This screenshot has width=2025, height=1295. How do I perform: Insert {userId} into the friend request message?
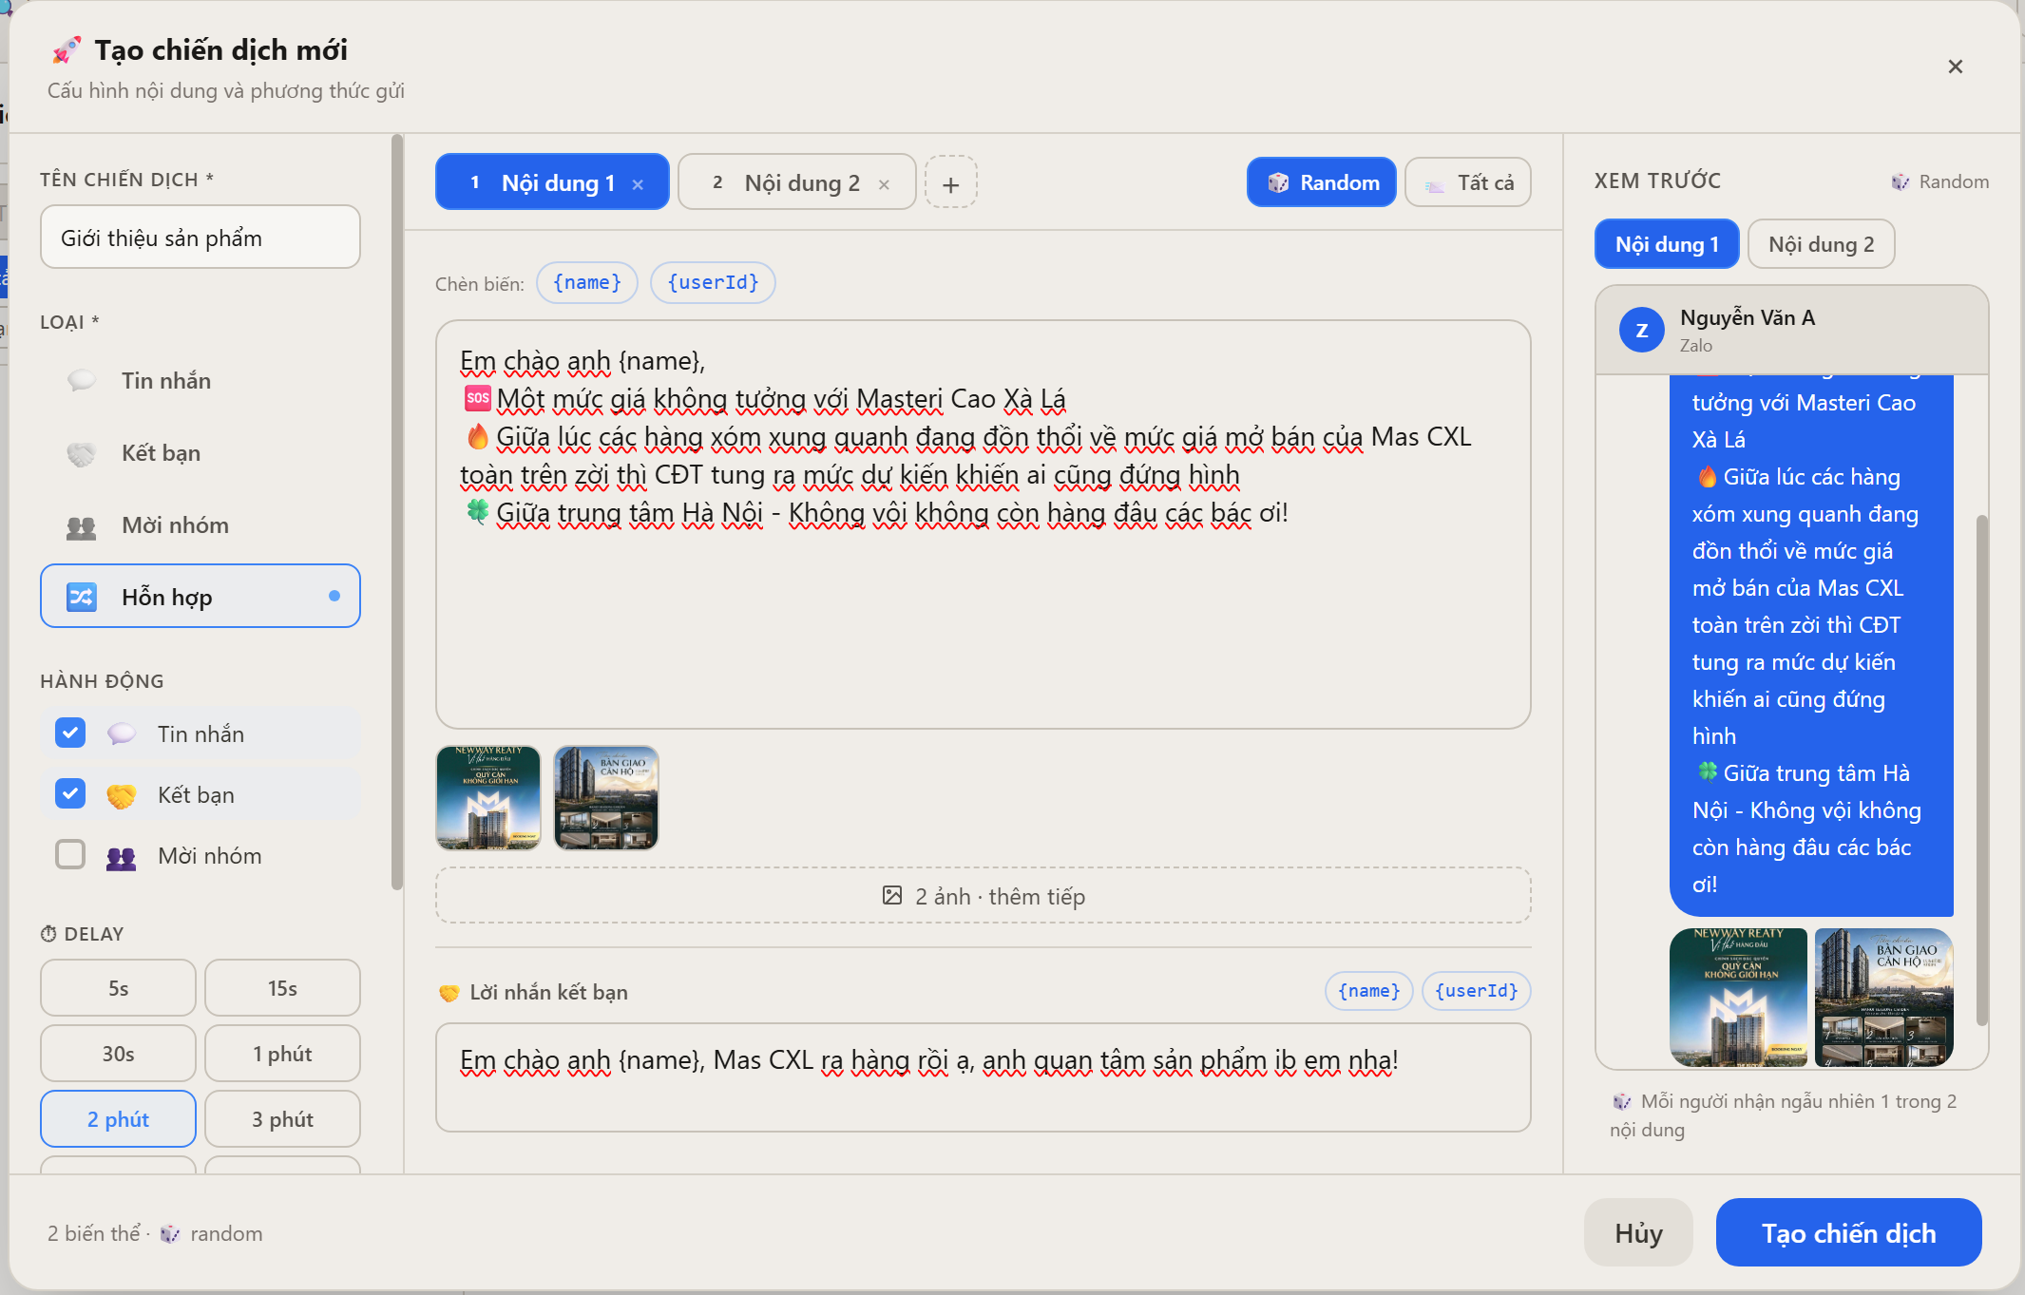pyautogui.click(x=1476, y=991)
